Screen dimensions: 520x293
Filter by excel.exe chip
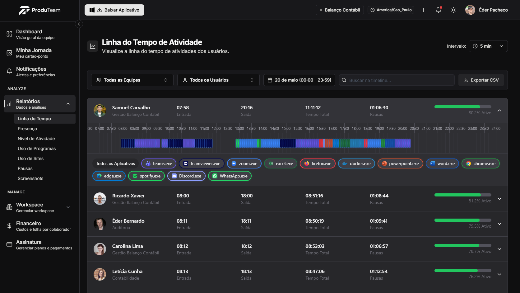click(281, 163)
